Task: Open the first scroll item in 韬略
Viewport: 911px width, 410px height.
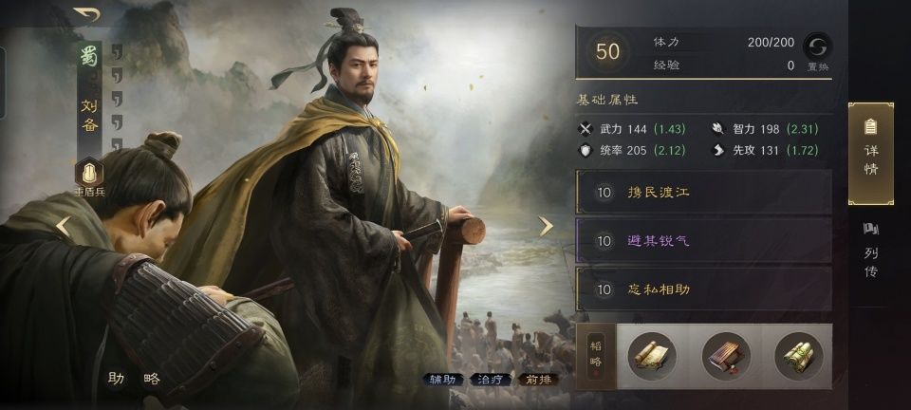Action: click(x=651, y=356)
